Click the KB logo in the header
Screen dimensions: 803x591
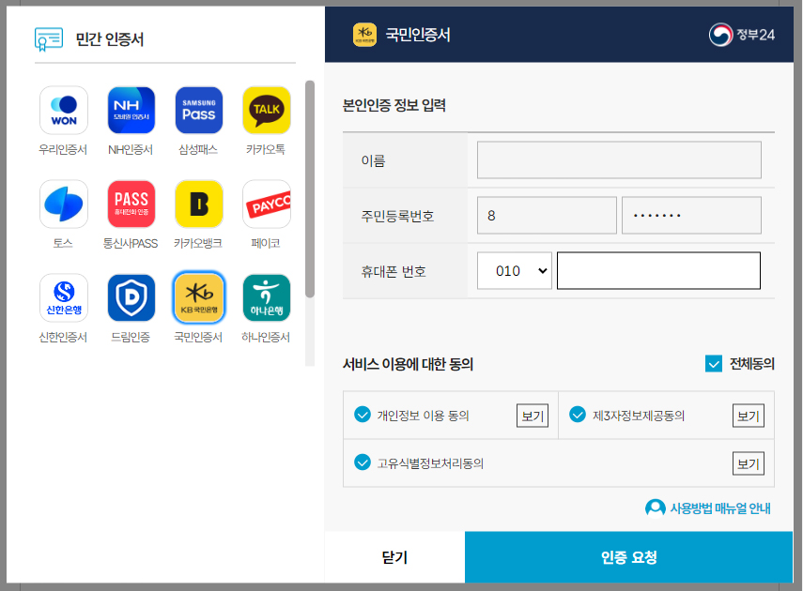coord(364,35)
